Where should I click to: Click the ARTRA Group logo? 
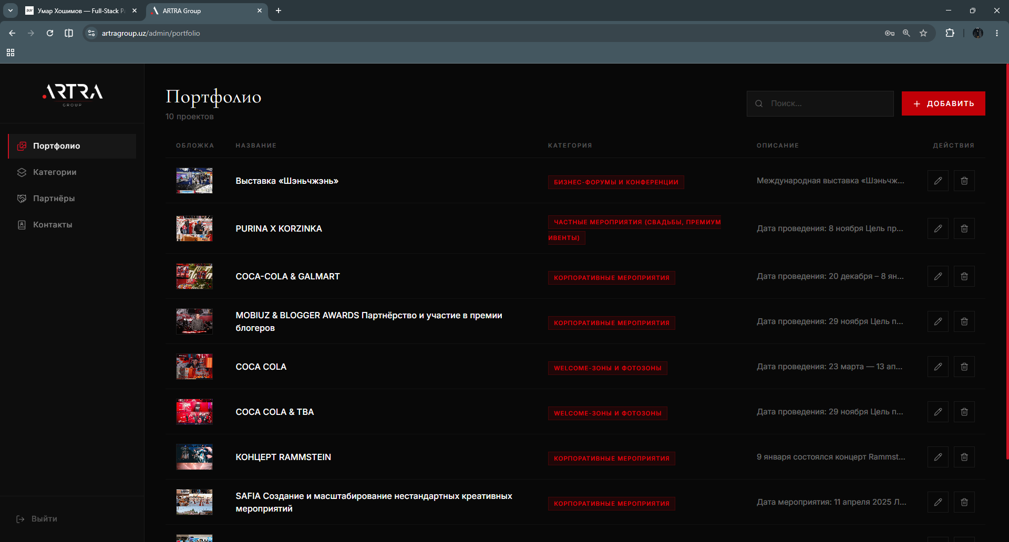tap(73, 95)
